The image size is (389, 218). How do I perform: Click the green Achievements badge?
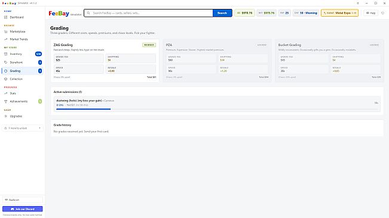point(40,101)
